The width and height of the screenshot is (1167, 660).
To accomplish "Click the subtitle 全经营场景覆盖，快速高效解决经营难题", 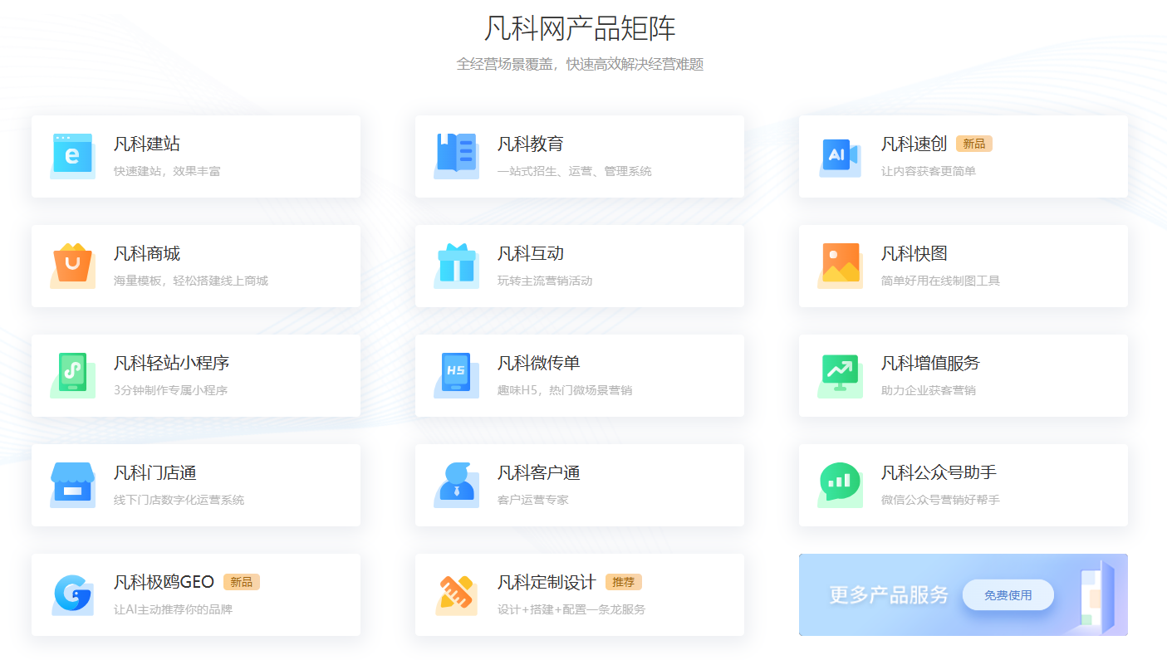I will 580,64.
